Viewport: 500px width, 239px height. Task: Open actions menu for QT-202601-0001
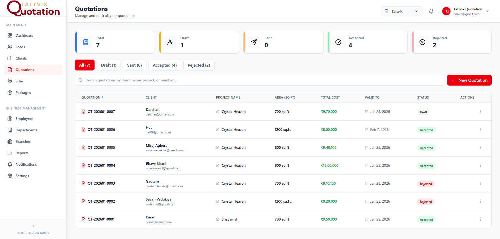(x=481, y=219)
